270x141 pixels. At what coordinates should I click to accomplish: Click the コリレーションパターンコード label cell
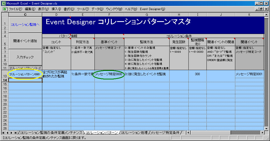tap(25, 68)
